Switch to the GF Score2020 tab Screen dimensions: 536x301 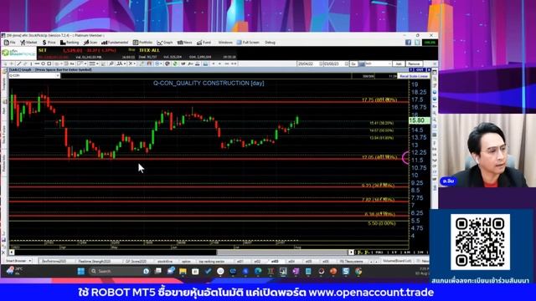coord(136,261)
